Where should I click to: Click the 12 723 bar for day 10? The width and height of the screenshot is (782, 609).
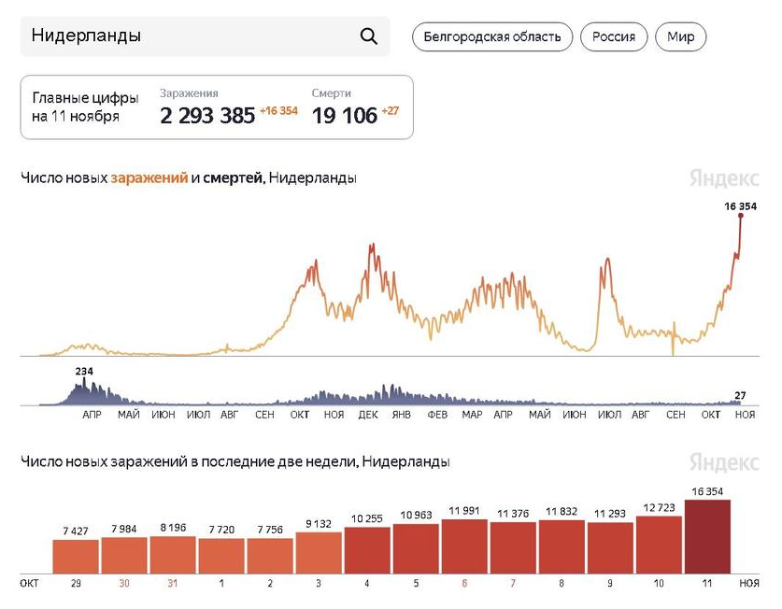tap(660, 545)
